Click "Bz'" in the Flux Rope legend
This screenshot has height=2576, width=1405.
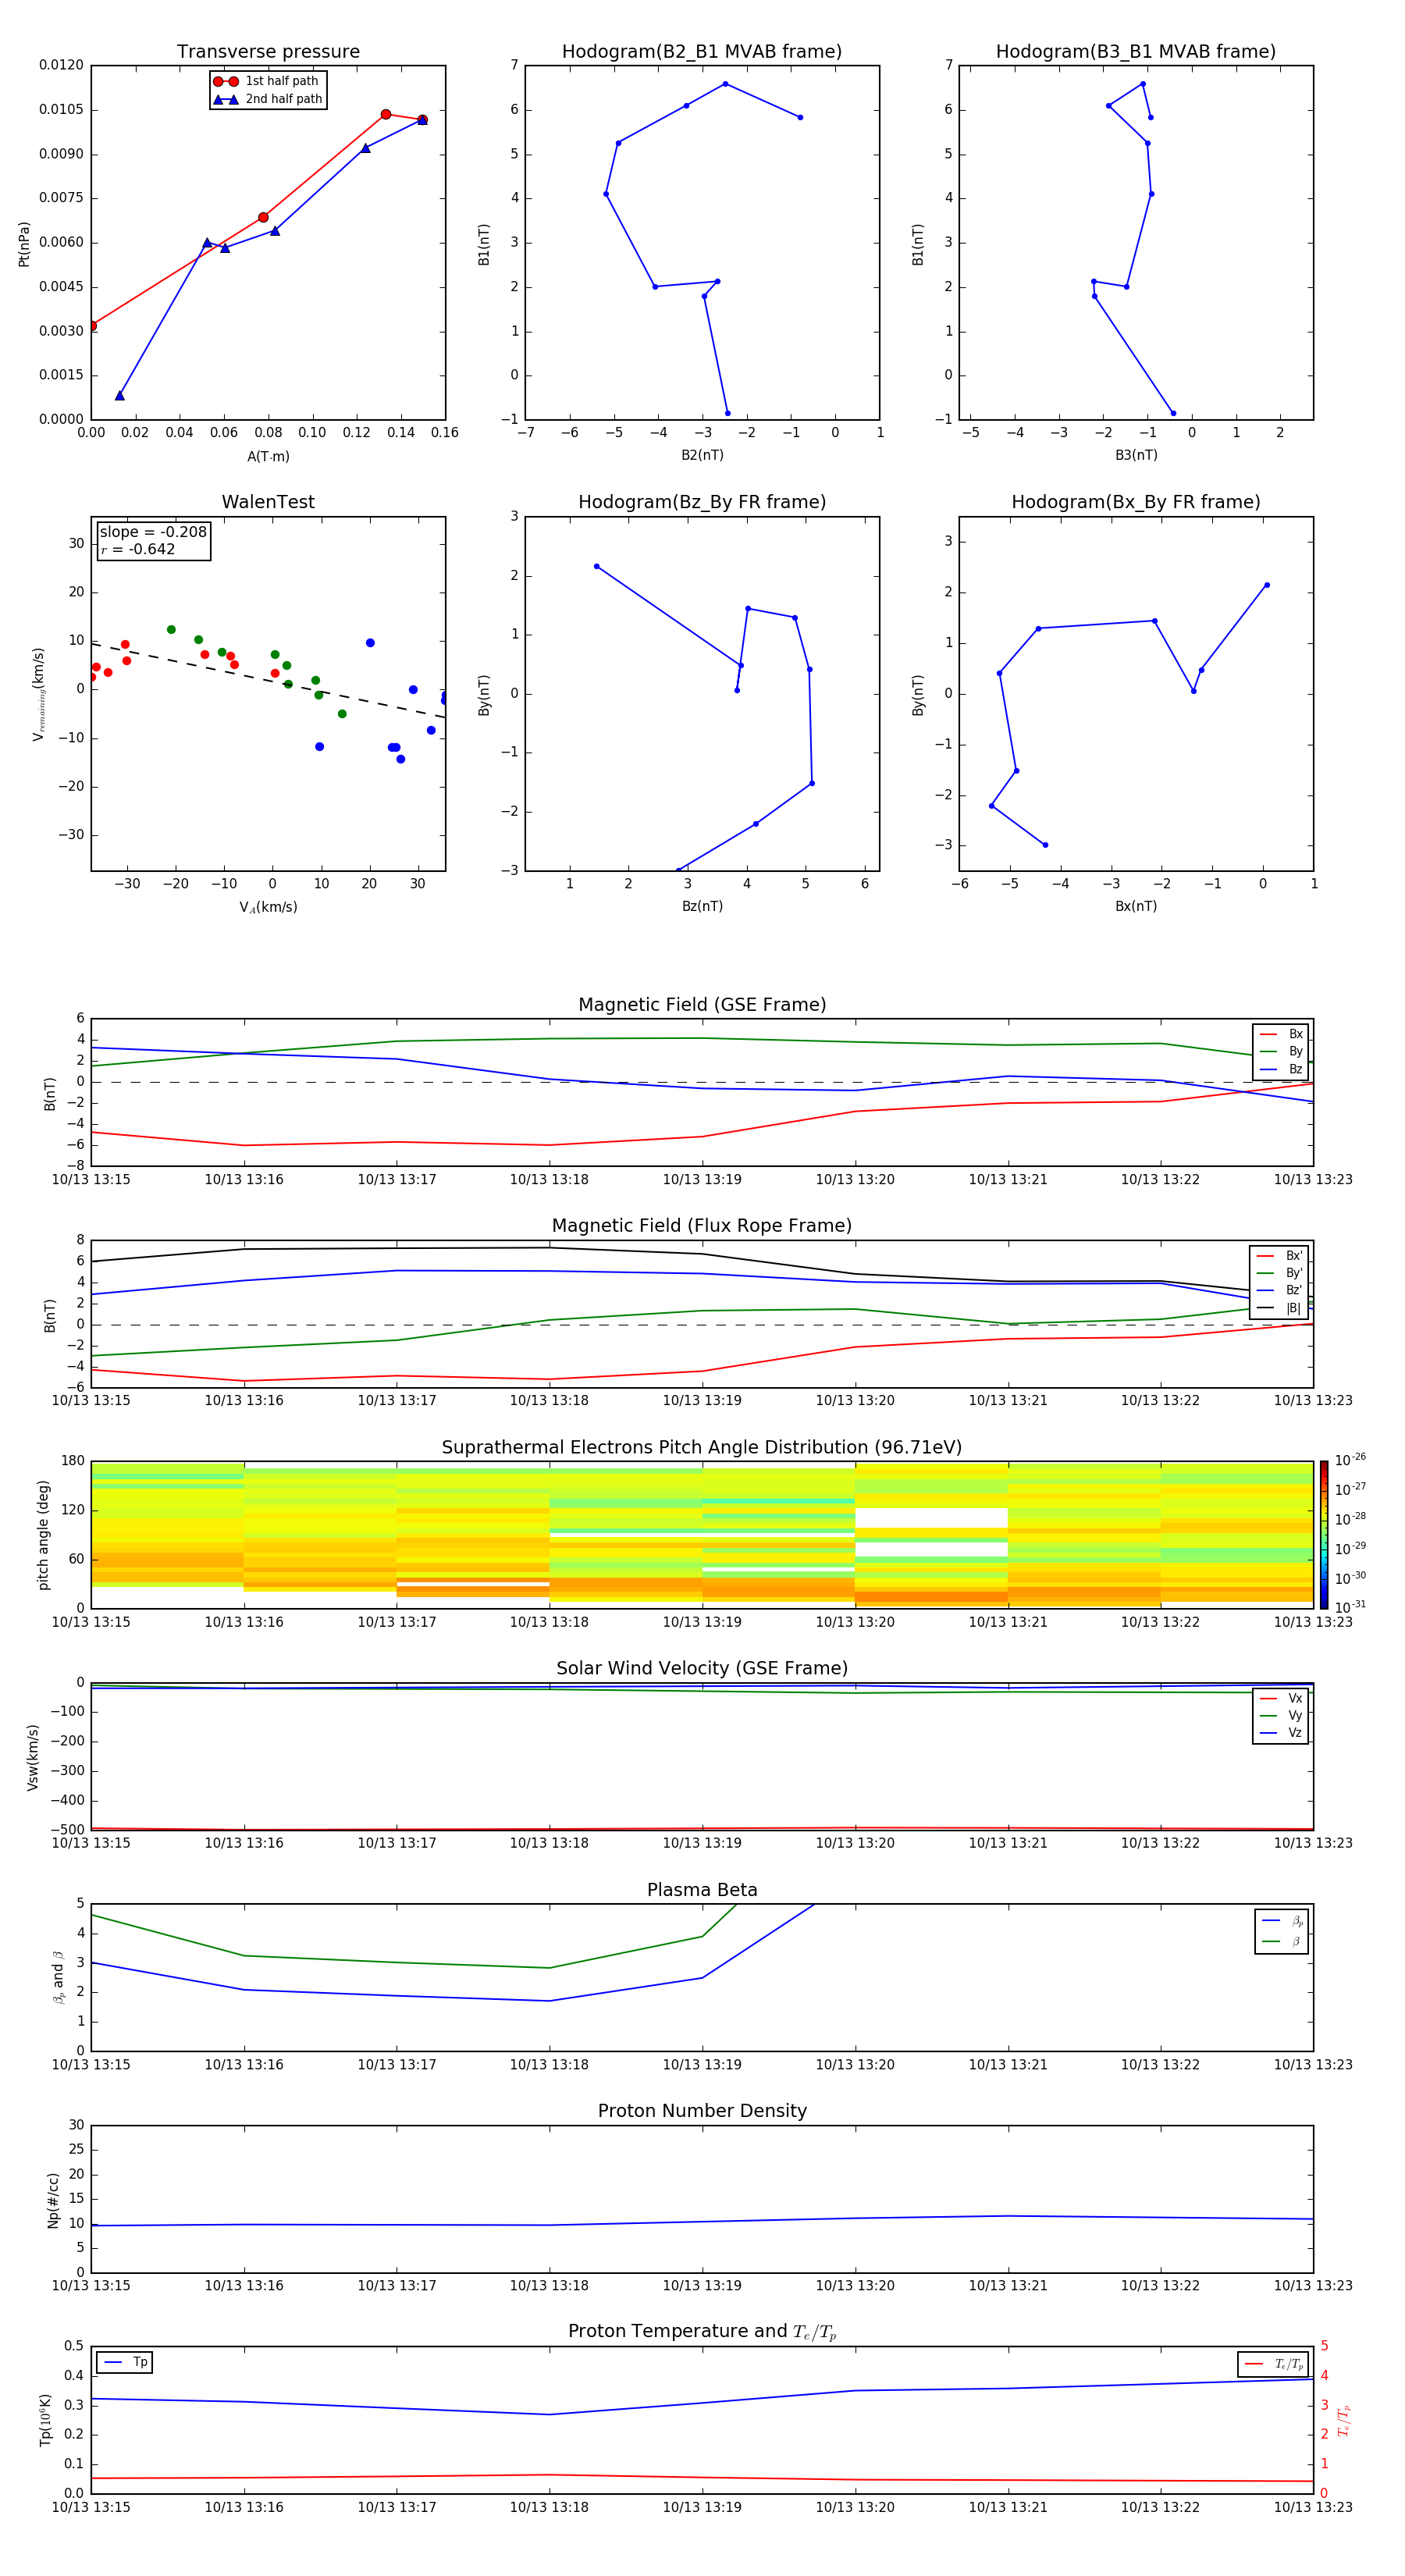point(1279,1291)
